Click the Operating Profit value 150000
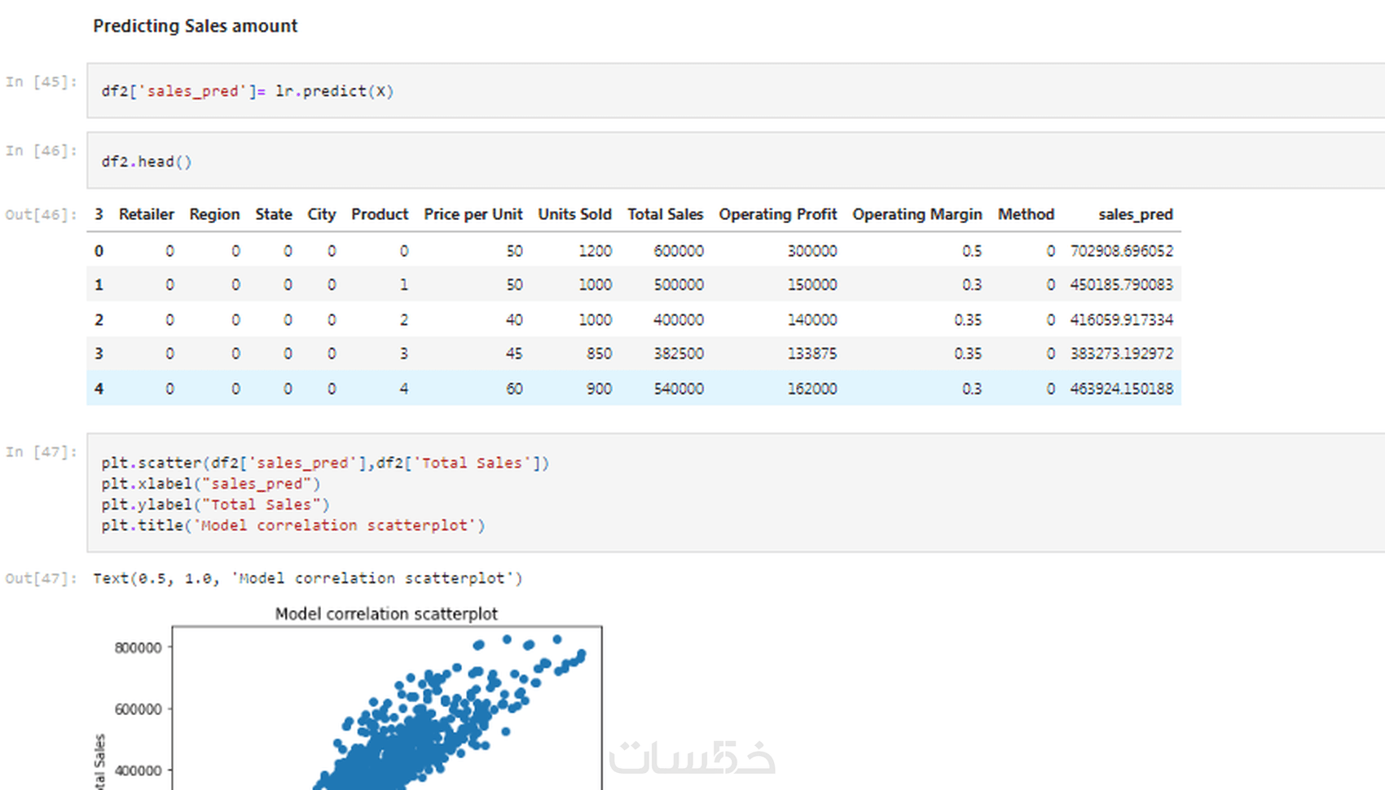The width and height of the screenshot is (1385, 790). click(x=812, y=284)
